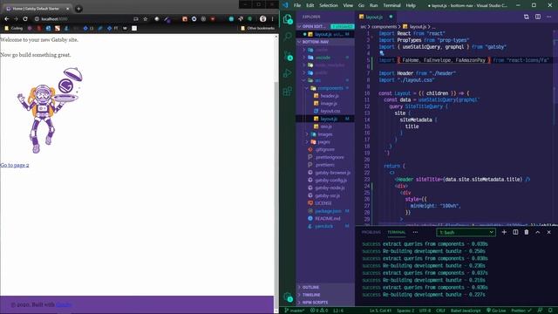Image resolution: width=558 pixels, height=314 pixels.
Task: Expand the Outline section
Action: point(325,287)
